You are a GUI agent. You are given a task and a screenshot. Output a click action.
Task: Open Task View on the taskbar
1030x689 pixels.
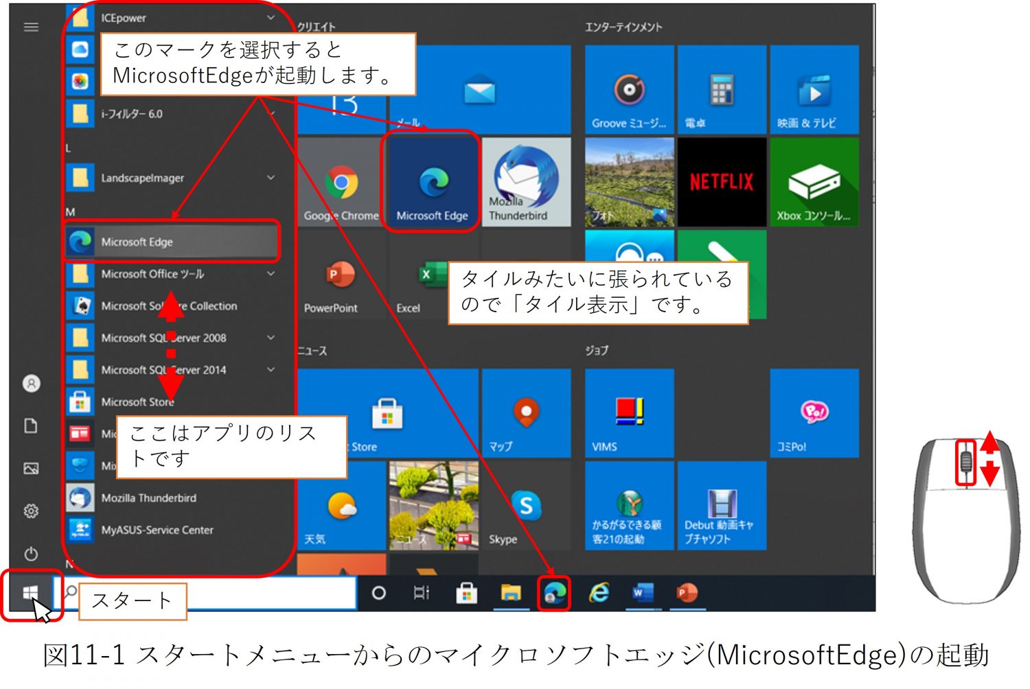tap(422, 593)
